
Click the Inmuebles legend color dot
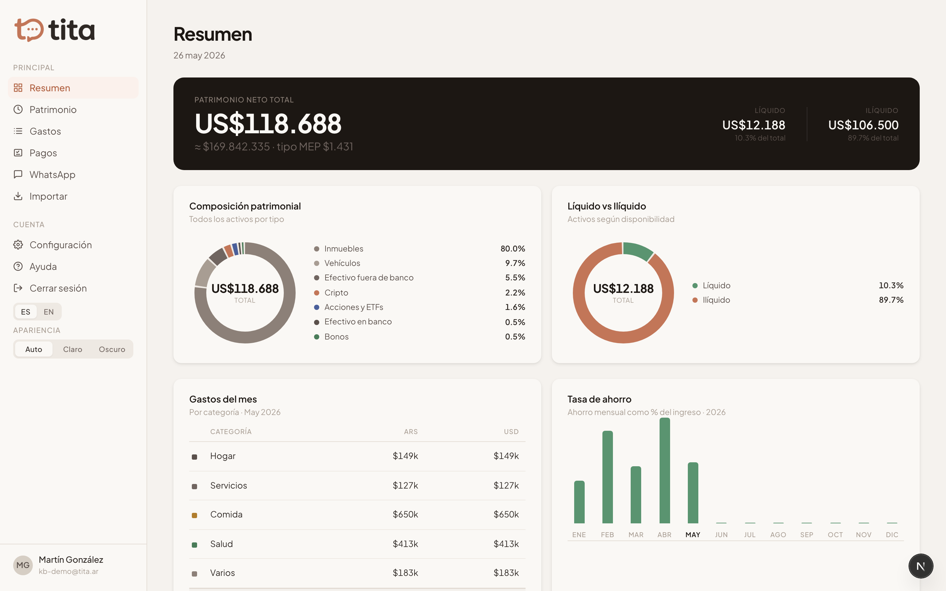(x=317, y=249)
